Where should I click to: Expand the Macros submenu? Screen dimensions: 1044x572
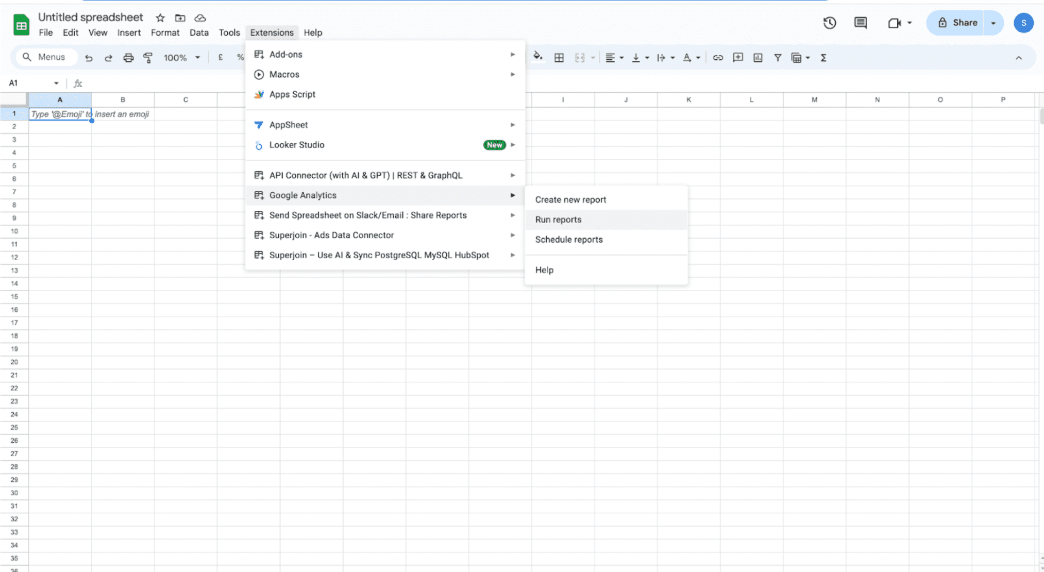tap(513, 74)
